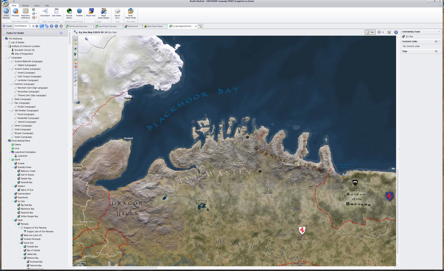Viewport: 444px width, 271px height.
Task: Open Icy Sea containing topic link
Action: (x=409, y=36)
